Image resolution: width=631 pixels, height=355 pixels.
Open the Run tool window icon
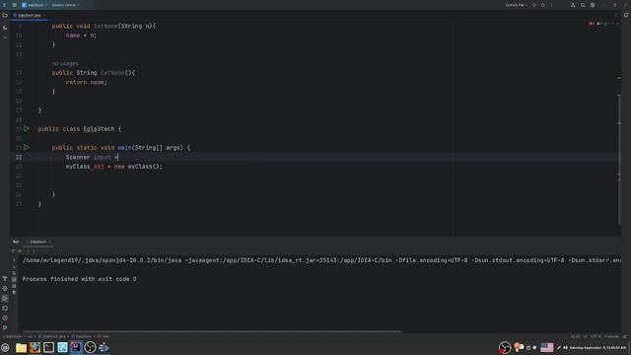coord(5,298)
